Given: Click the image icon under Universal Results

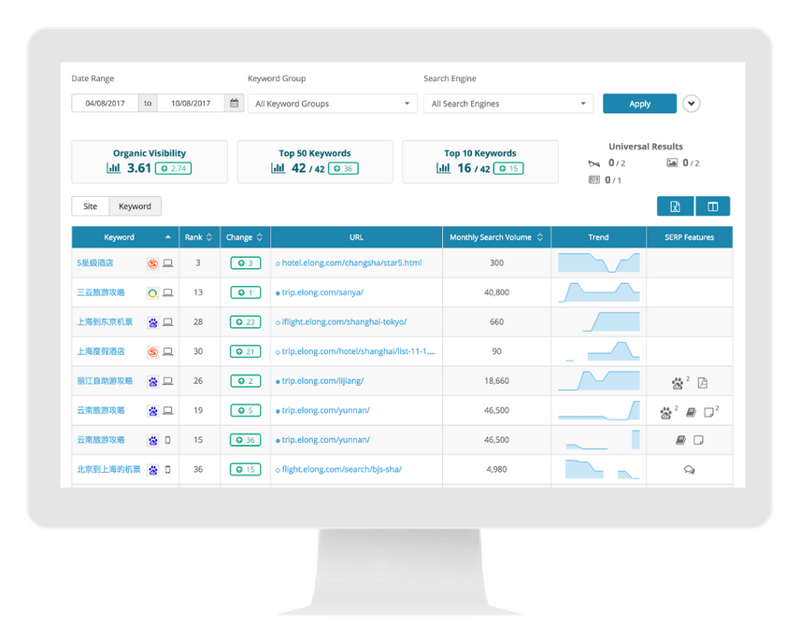Looking at the screenshot, I should (672, 163).
